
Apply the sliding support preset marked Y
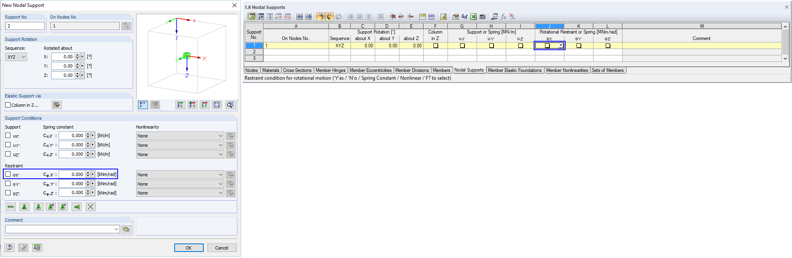click(63, 207)
